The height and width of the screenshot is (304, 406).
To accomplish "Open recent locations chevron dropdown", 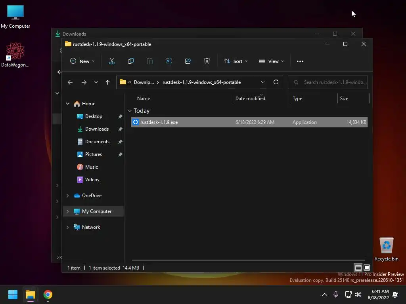I will (96, 82).
